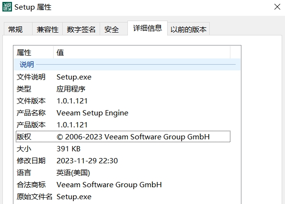Click the Veeam Setup icon in title bar

[7, 7]
